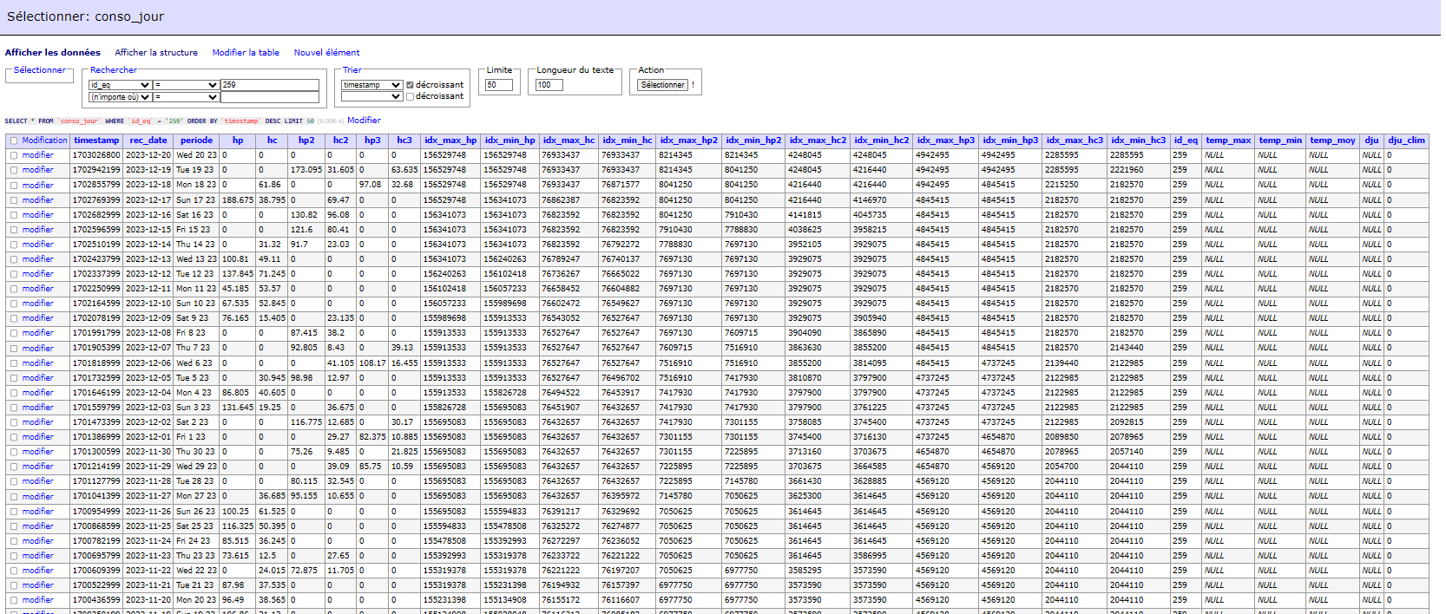Image resolution: width=1446 pixels, height=614 pixels.
Task: Click modifier for row 2023-12-18
Action: (38, 185)
